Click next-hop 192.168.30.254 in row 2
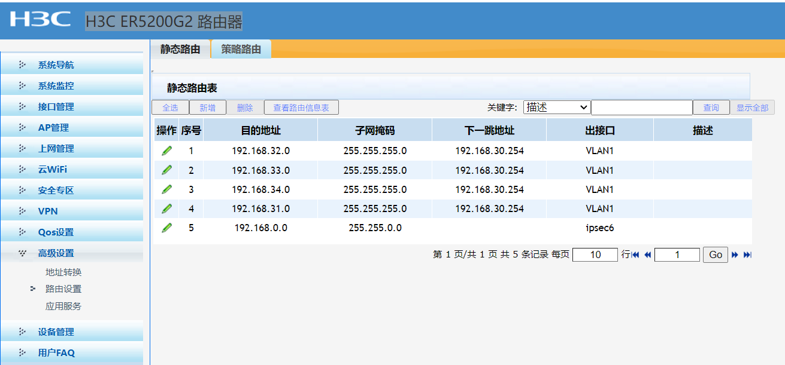Image resolution: width=785 pixels, height=365 pixels. pyautogui.click(x=489, y=170)
